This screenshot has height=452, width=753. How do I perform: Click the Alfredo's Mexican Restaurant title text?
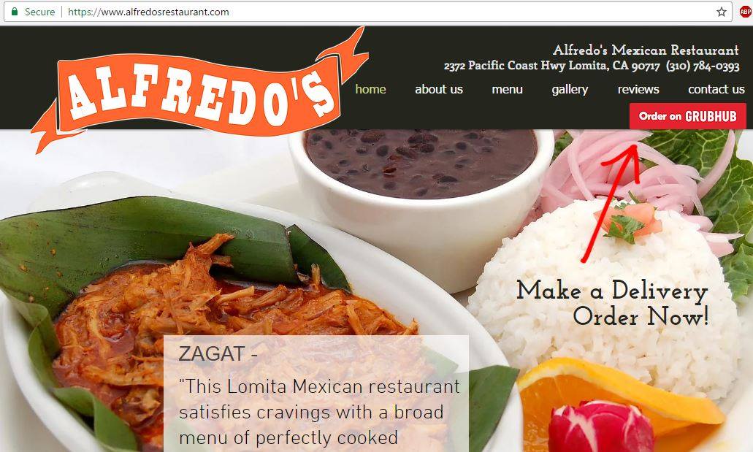[x=646, y=50]
